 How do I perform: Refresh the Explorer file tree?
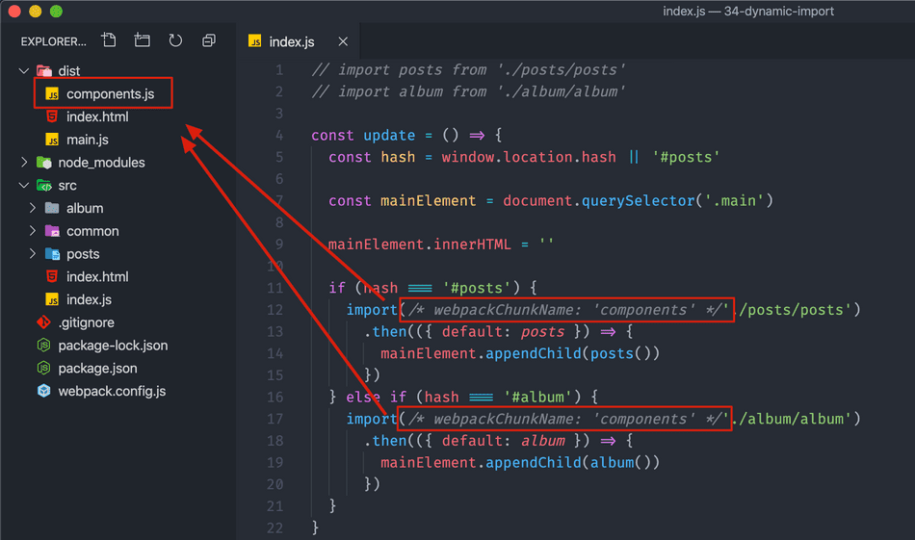coord(175,41)
